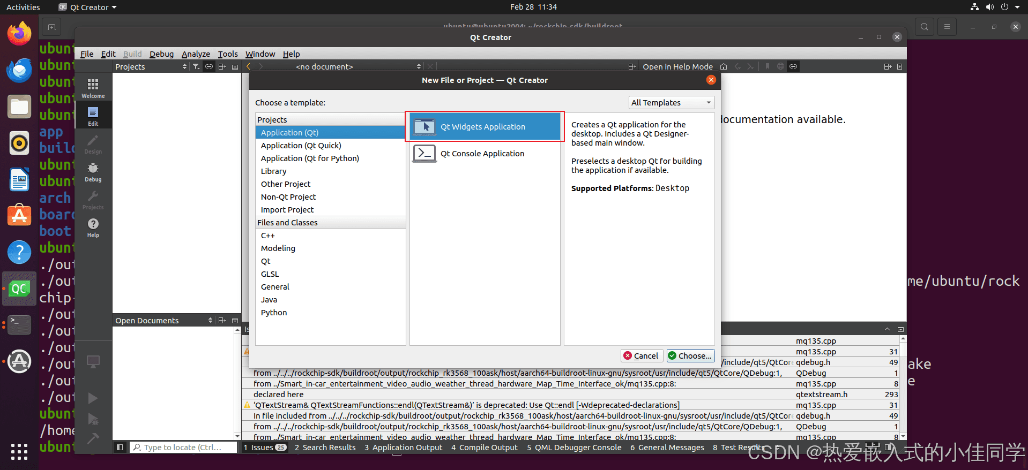The image size is (1028, 470).
Task: Hide the right sidebar toggle icon
Action: tap(899, 66)
